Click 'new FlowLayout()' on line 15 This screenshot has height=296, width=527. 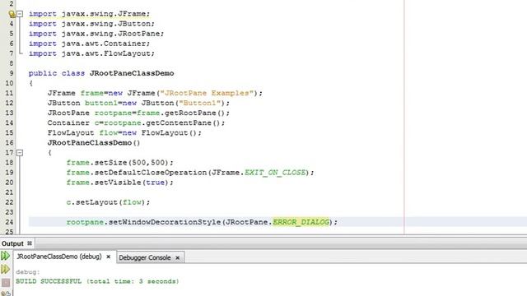click(x=160, y=133)
